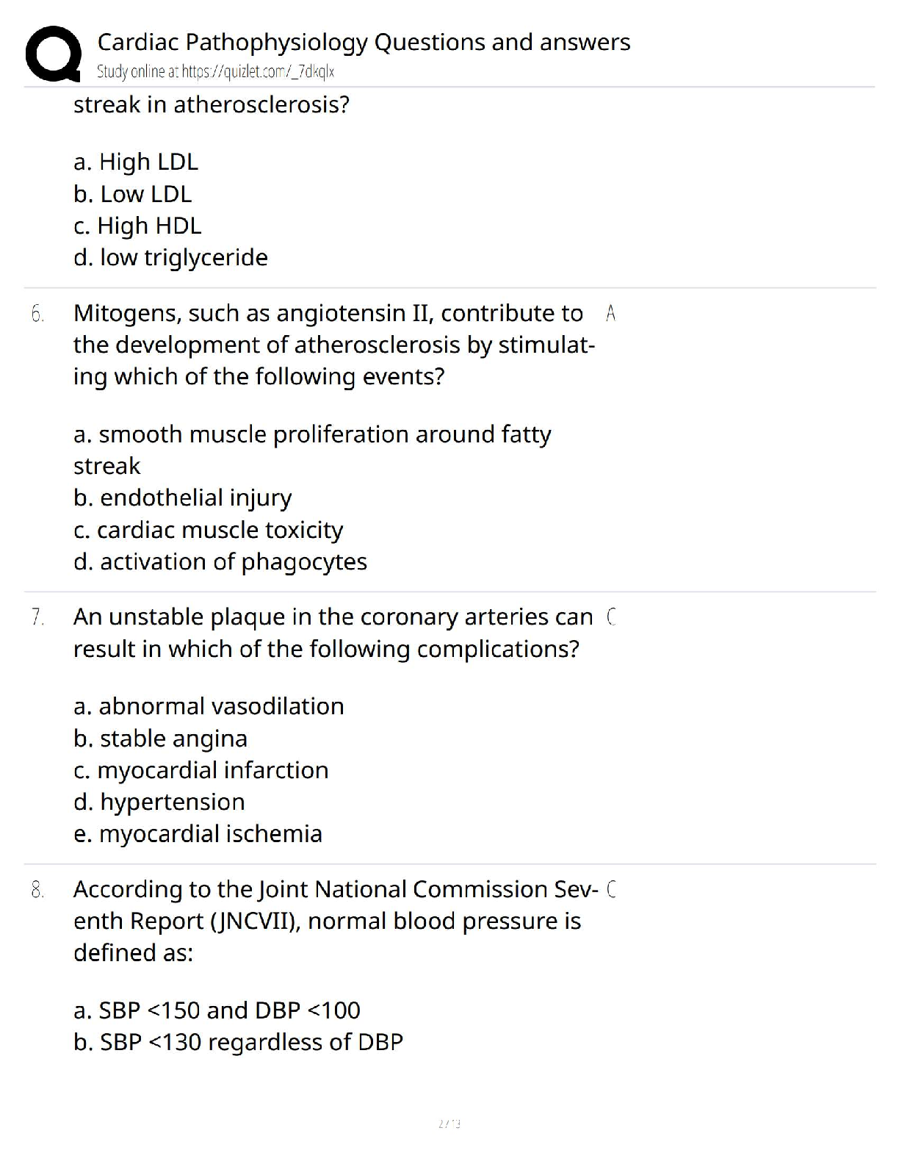Click question number 8
This screenshot has height=1164, width=899.
point(37,890)
